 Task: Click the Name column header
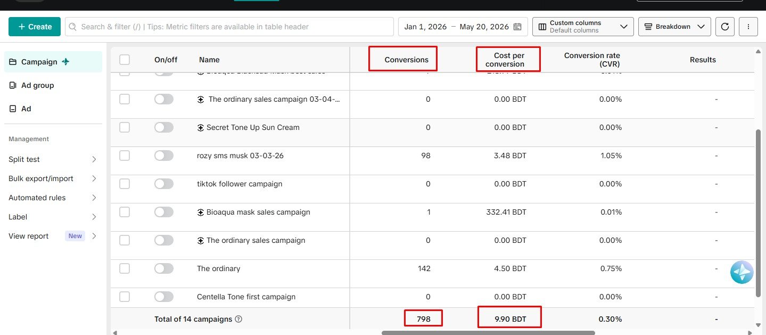tap(209, 60)
